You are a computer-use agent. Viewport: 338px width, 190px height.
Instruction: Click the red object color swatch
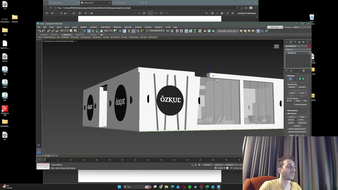click(x=309, y=46)
